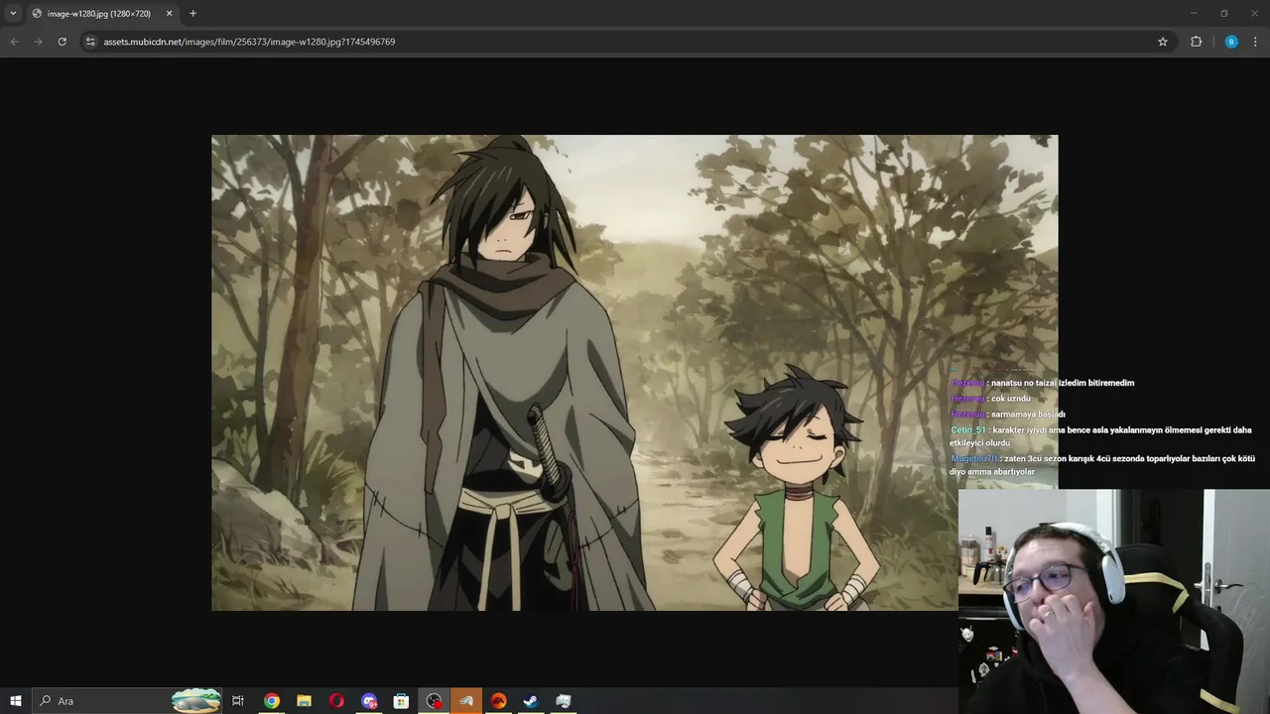The height and width of the screenshot is (714, 1270).
Task: Click the search highlight seal illustration
Action: pyautogui.click(x=195, y=700)
